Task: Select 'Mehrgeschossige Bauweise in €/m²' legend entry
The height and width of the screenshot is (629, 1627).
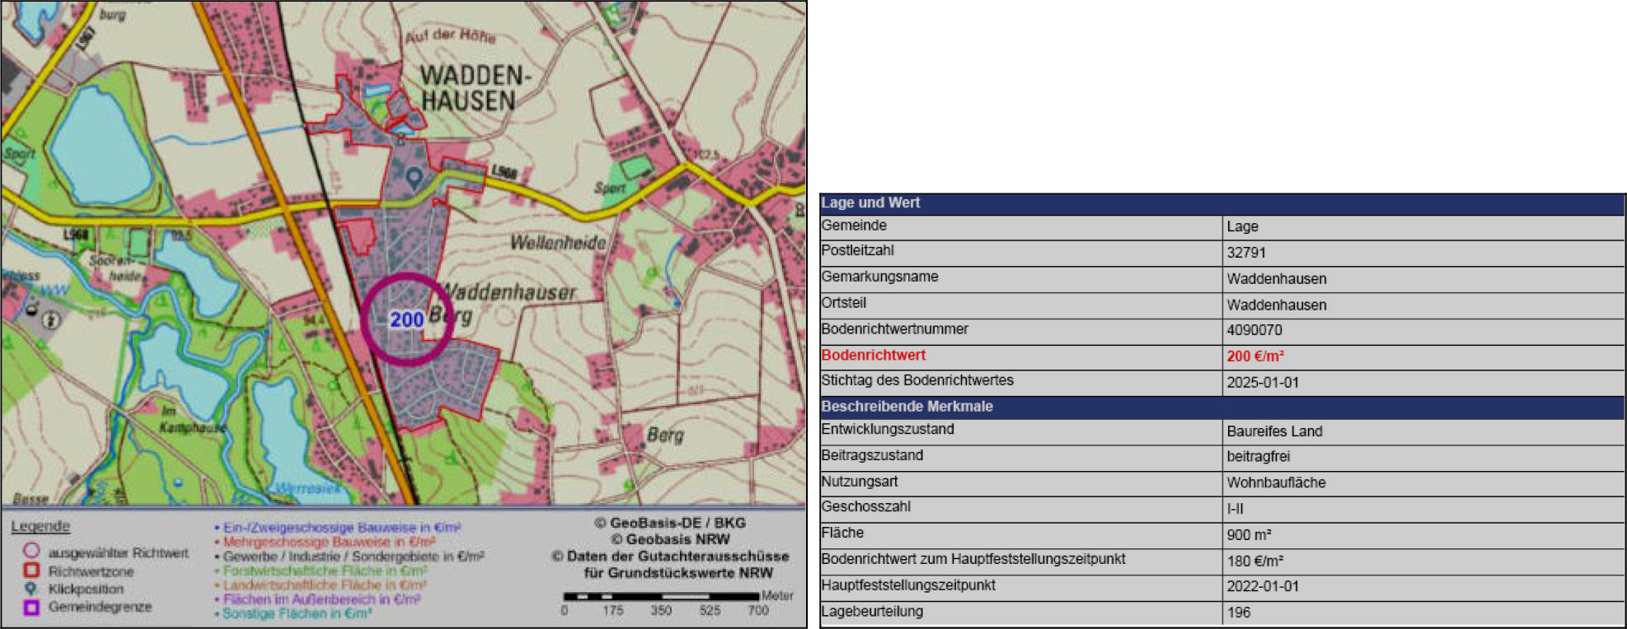Action: click(325, 542)
